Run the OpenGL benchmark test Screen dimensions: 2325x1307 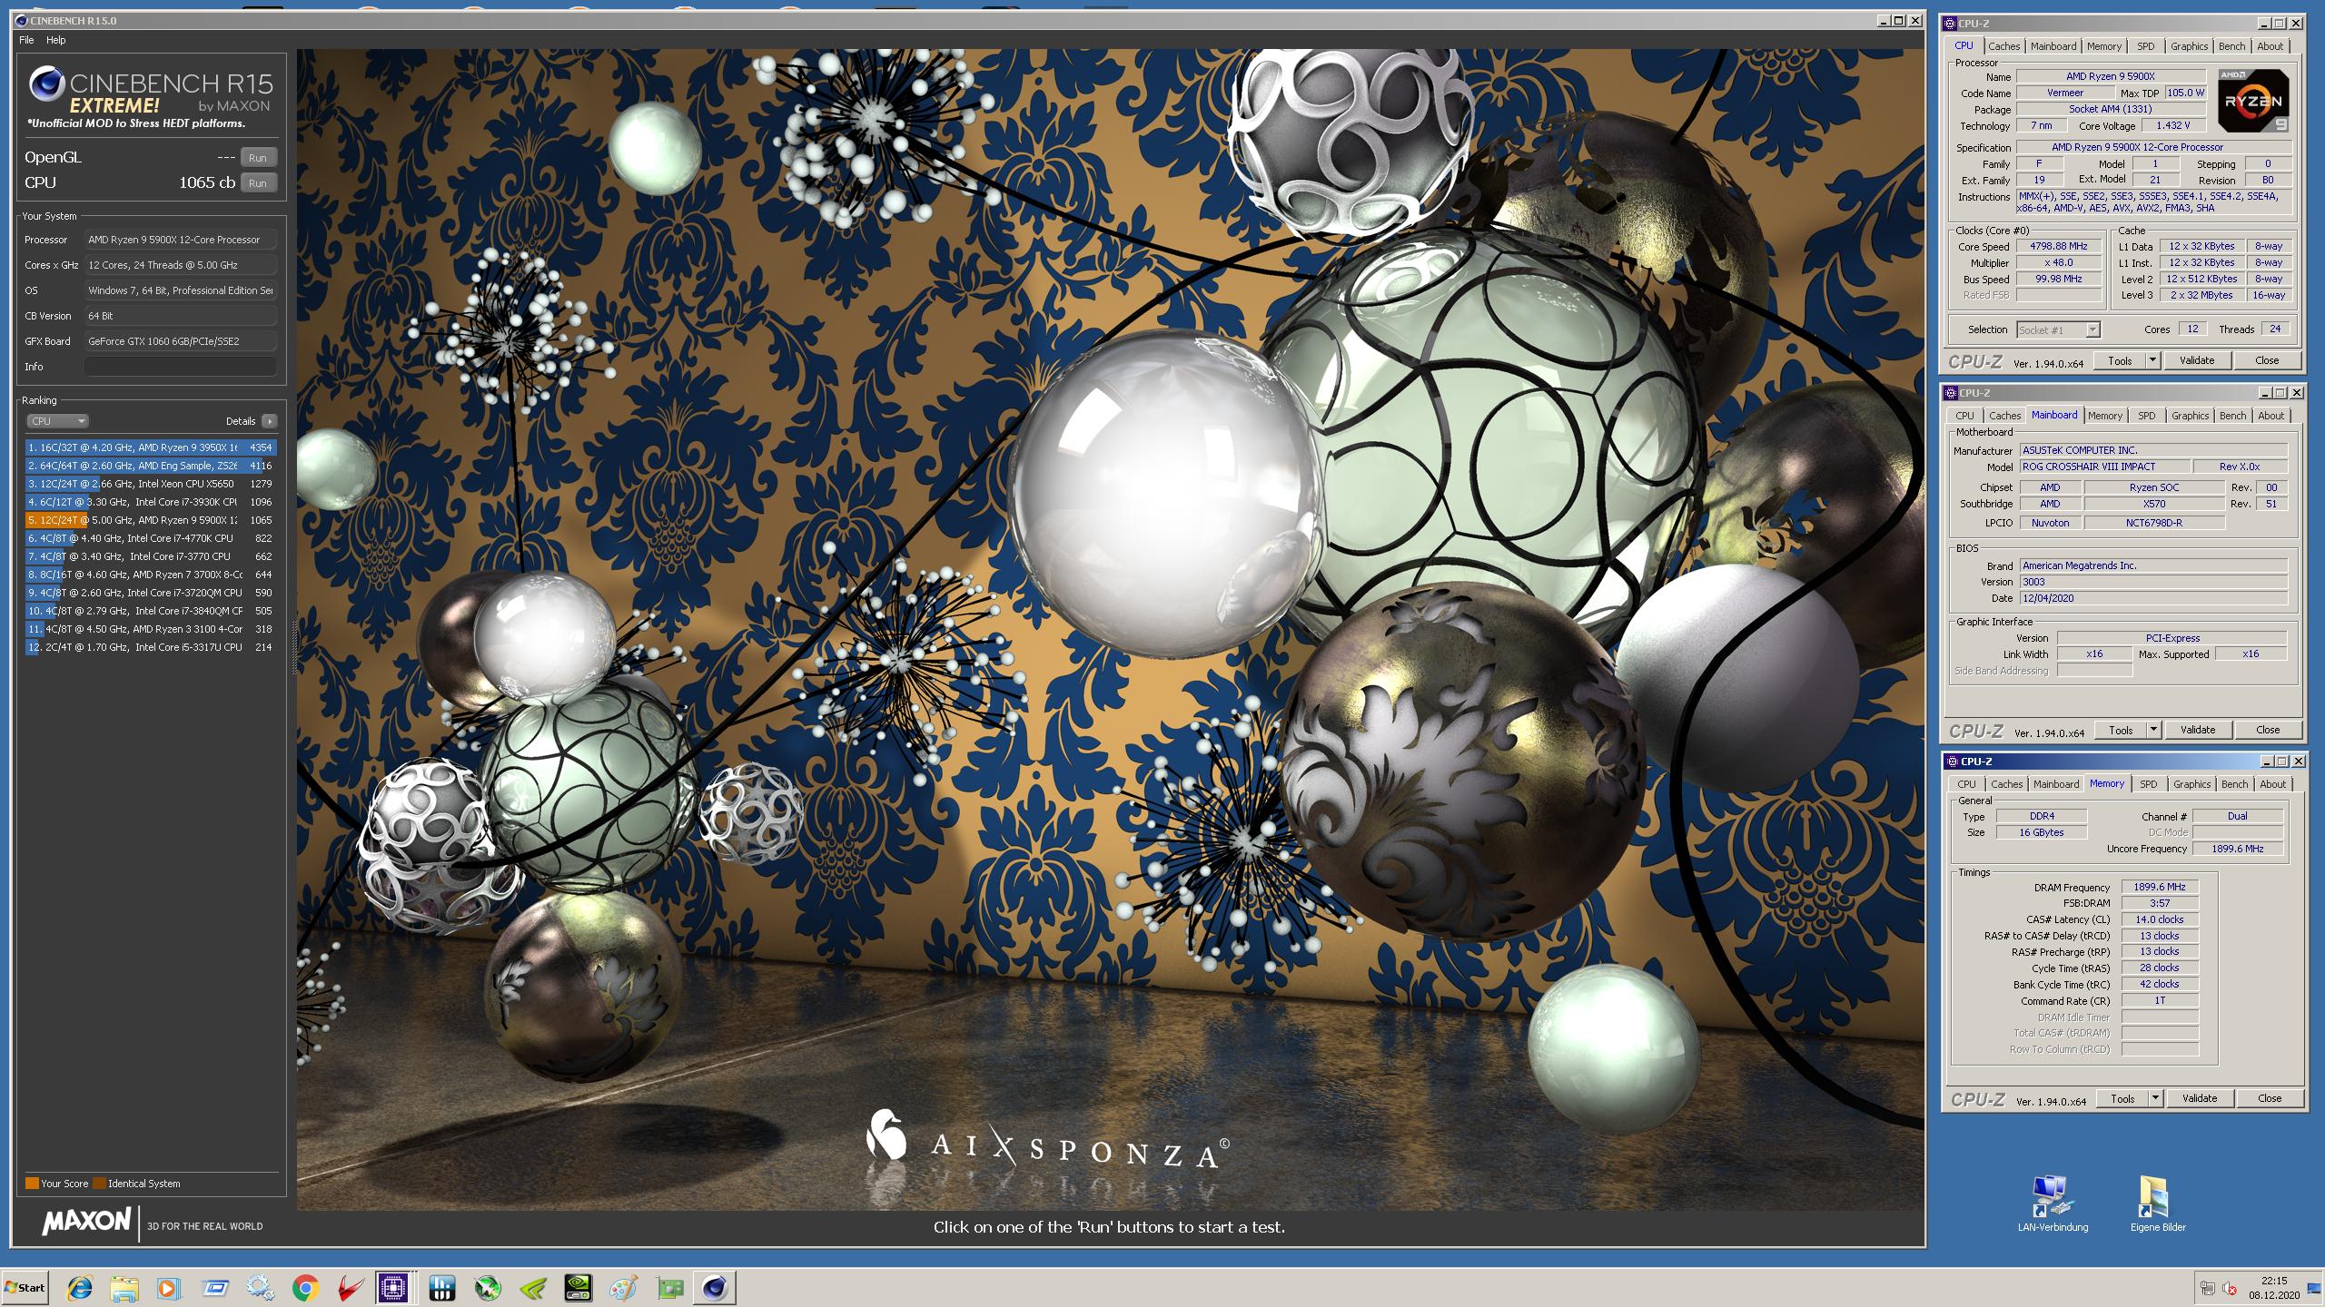coord(258,157)
